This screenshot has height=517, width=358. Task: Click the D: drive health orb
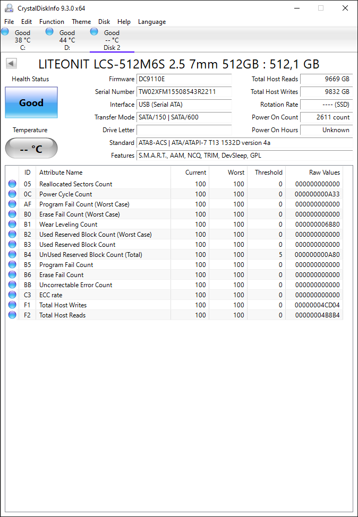[49, 31]
